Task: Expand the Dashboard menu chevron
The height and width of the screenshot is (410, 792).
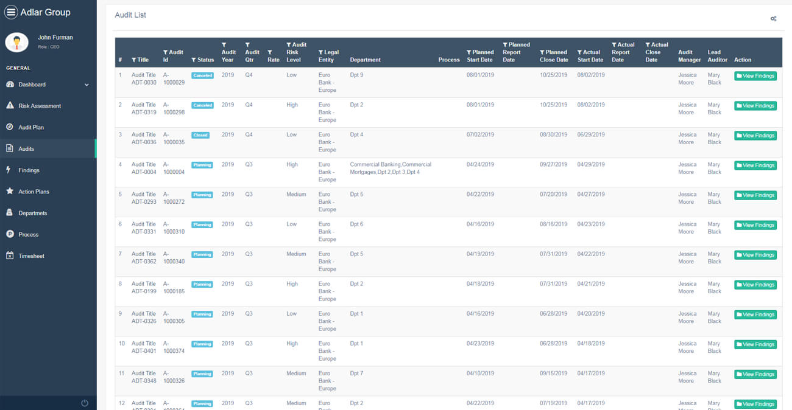Action: coord(87,84)
